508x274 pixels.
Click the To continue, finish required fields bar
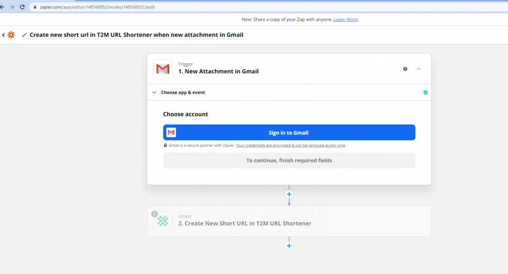click(289, 160)
